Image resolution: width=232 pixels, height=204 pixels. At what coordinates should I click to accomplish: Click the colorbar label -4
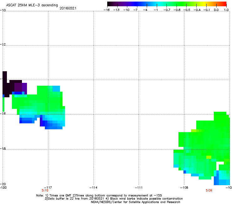(145, 10)
